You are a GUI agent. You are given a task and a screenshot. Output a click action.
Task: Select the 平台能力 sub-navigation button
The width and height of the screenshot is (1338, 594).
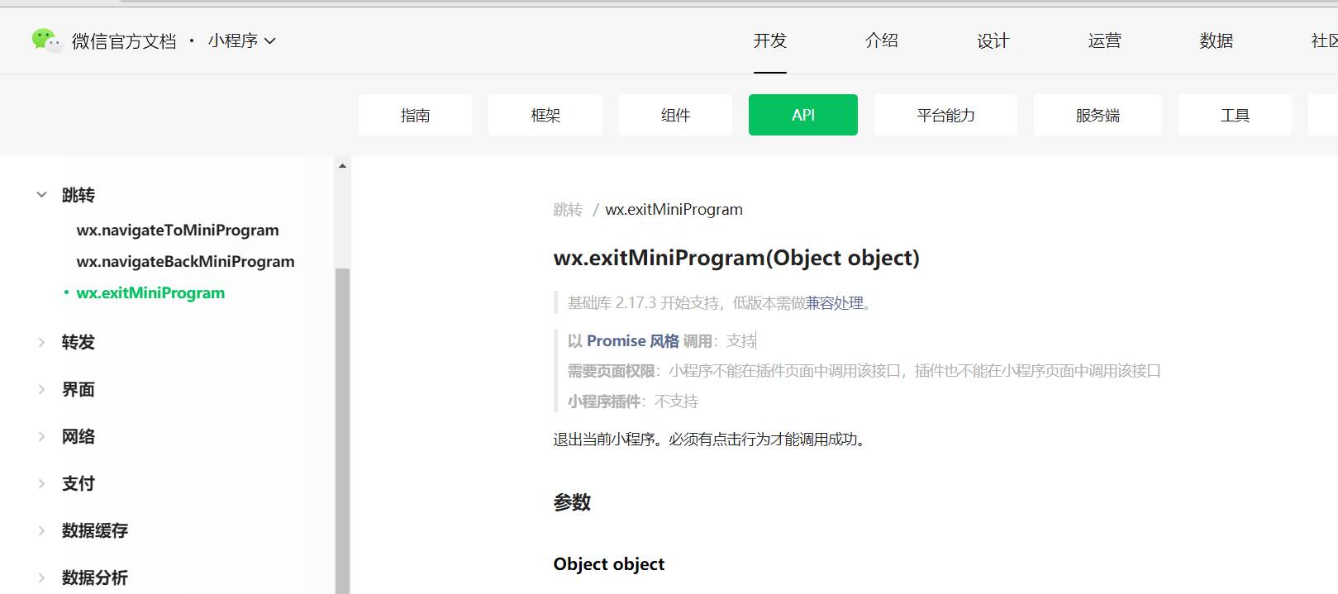pos(945,115)
